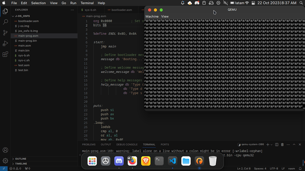Open Discord from the dock

click(119, 161)
